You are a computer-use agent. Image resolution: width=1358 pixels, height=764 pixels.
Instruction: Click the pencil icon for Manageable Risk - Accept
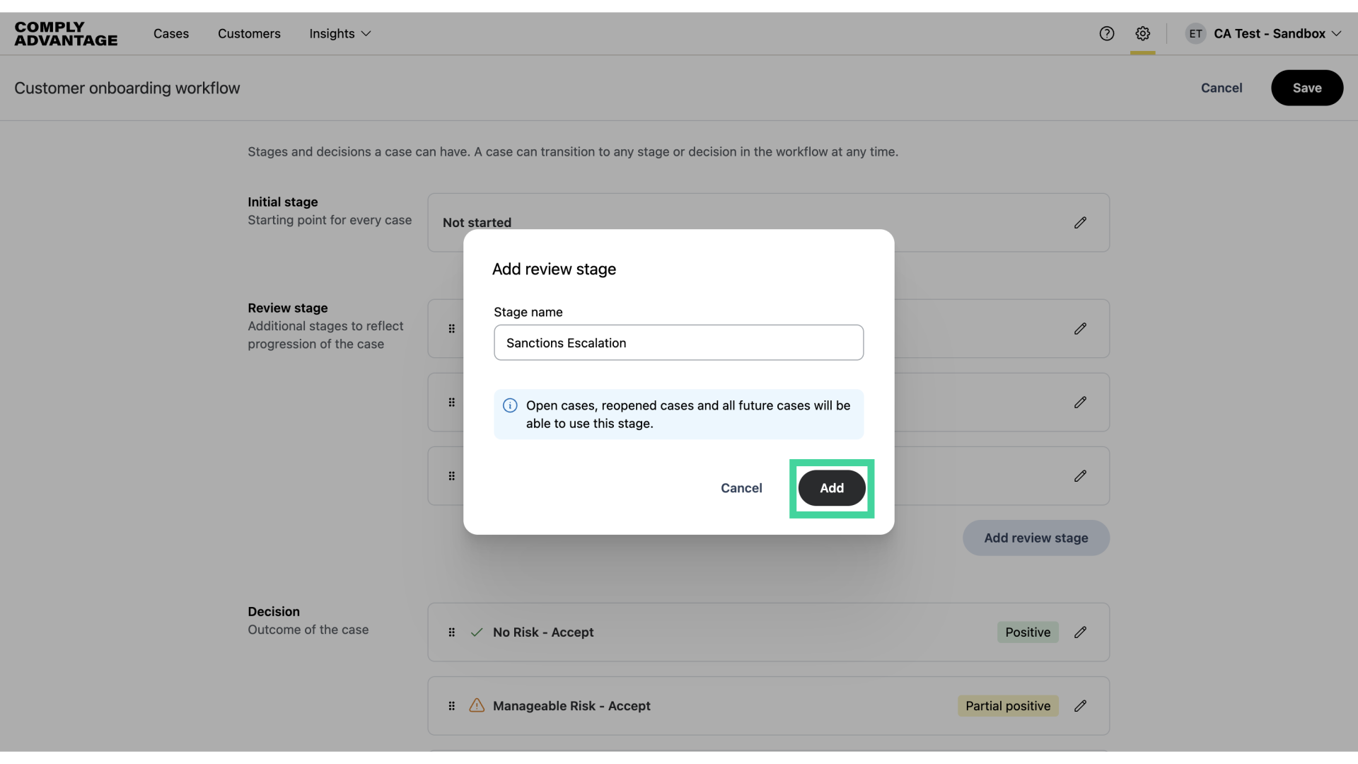click(1080, 705)
